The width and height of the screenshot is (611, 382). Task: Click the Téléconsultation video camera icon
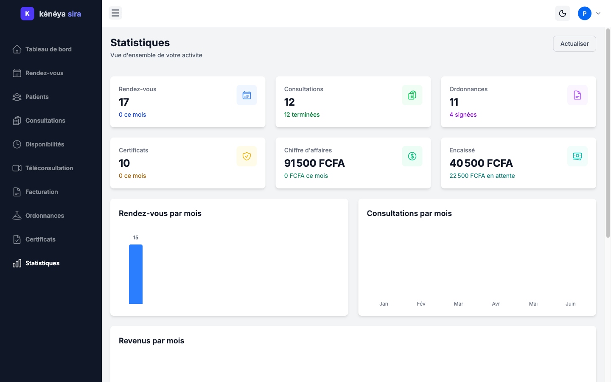(x=17, y=168)
